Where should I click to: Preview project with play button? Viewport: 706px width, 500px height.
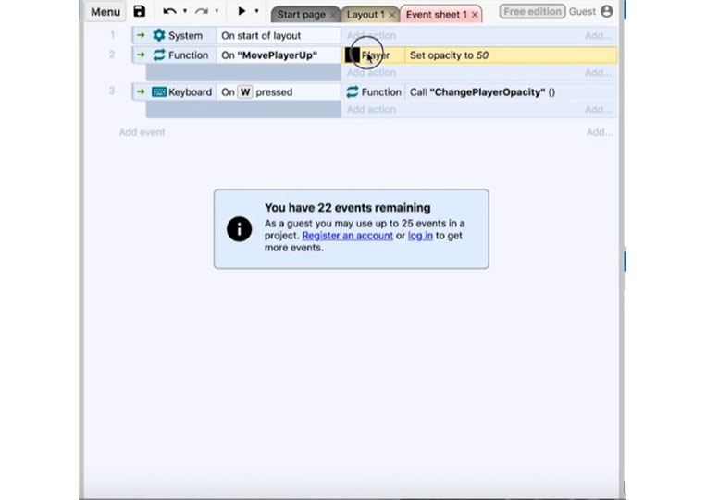(242, 11)
